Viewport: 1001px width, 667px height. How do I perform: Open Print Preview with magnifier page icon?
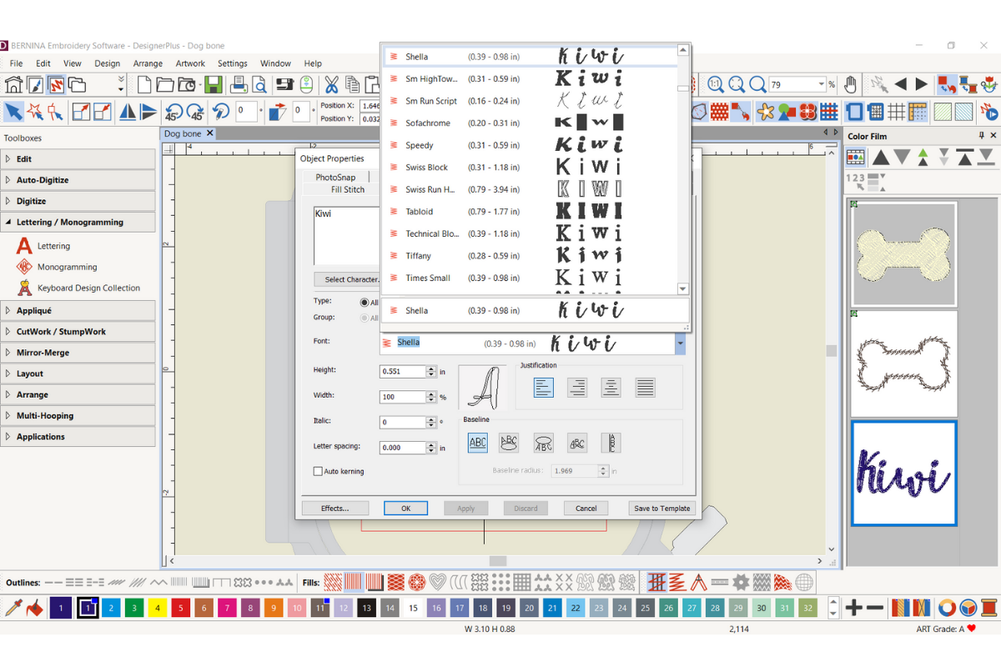tap(259, 84)
